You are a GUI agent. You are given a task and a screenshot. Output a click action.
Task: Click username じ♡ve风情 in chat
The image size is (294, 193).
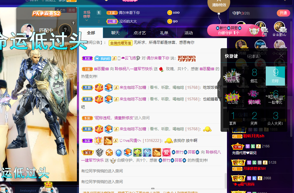(130, 141)
